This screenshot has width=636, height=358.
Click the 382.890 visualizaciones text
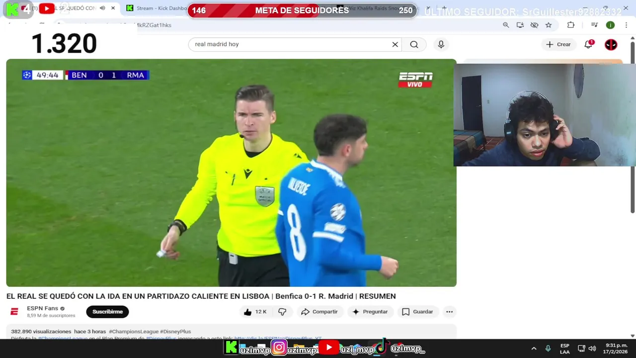click(41, 332)
